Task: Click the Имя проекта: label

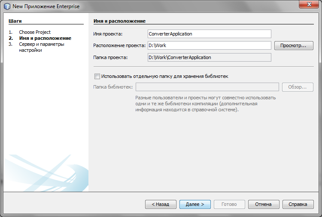Action: (108, 34)
